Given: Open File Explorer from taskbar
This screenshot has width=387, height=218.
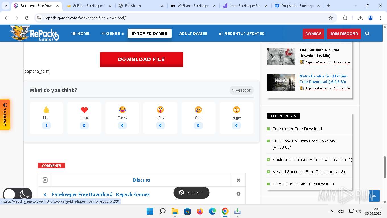Looking at the screenshot, I should (175, 211).
